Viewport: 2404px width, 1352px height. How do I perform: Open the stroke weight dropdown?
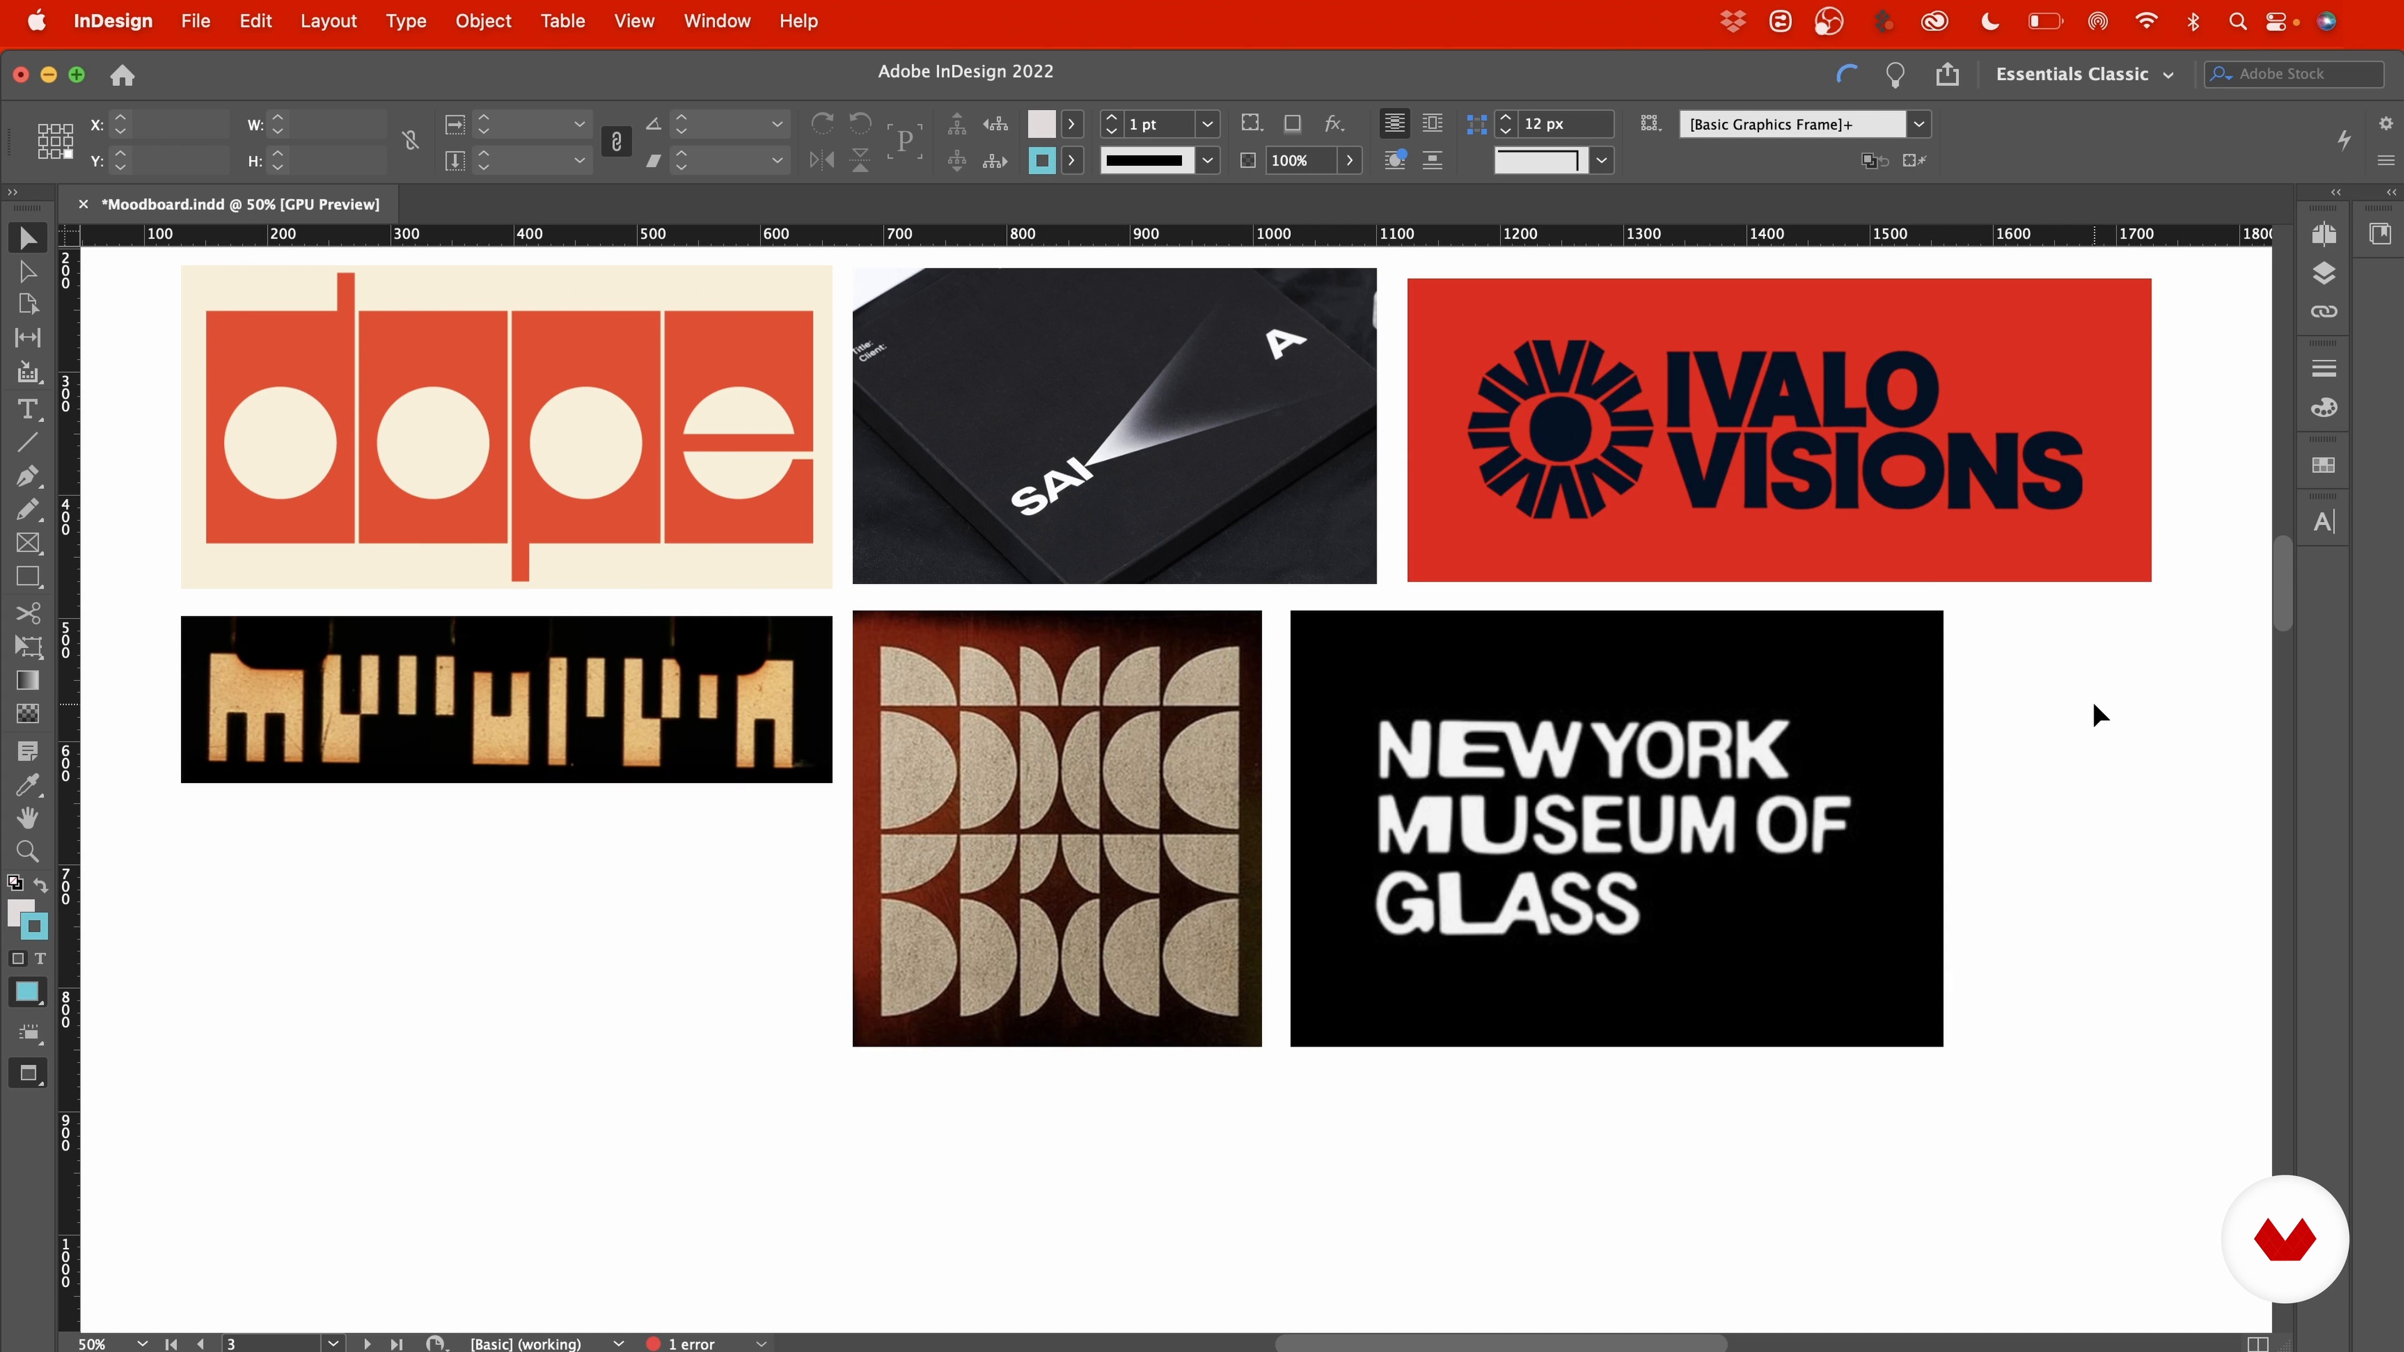[1208, 124]
